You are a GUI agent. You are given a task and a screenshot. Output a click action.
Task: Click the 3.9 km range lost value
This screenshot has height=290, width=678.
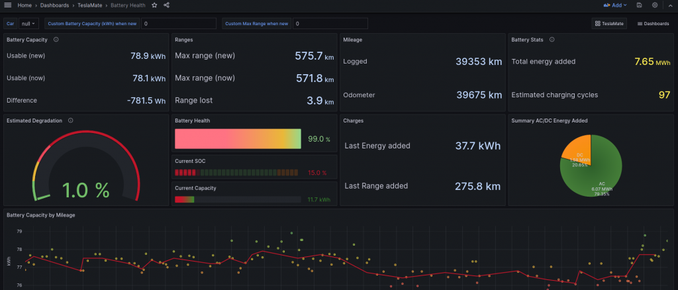[320, 101]
